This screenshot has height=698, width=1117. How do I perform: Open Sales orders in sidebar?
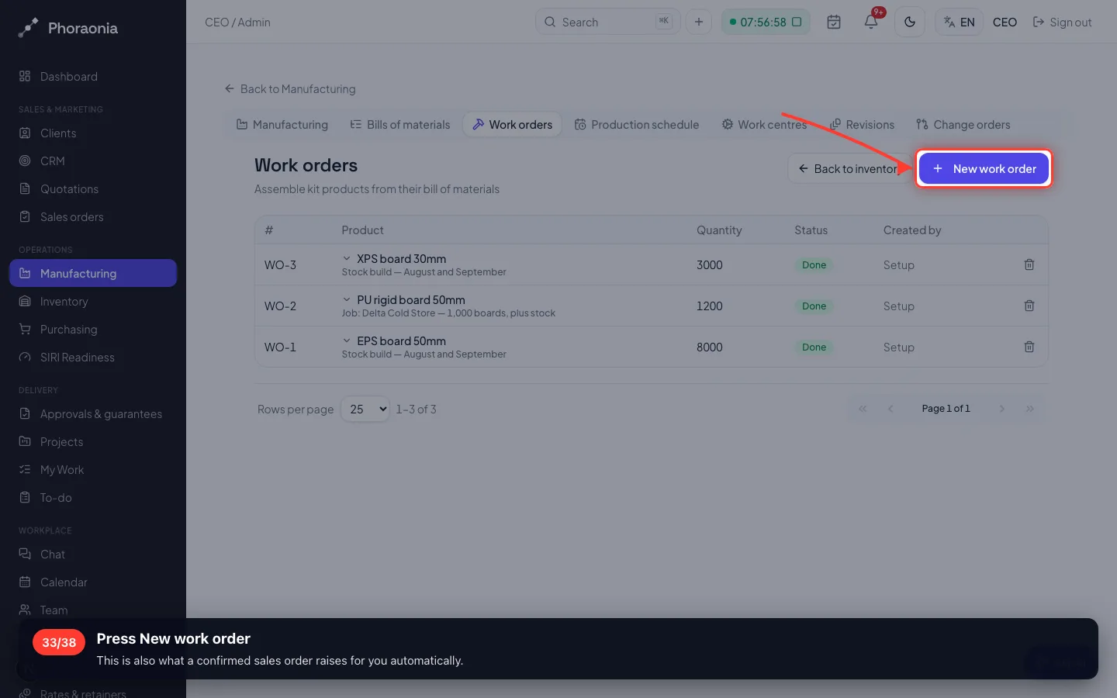tap(93, 216)
